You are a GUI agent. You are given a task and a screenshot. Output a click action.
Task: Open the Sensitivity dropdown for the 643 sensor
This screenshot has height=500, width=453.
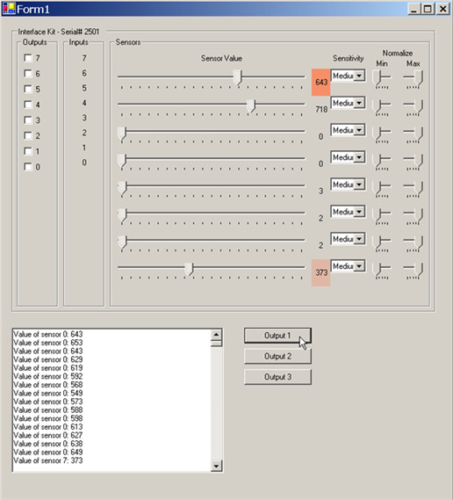tap(359, 76)
